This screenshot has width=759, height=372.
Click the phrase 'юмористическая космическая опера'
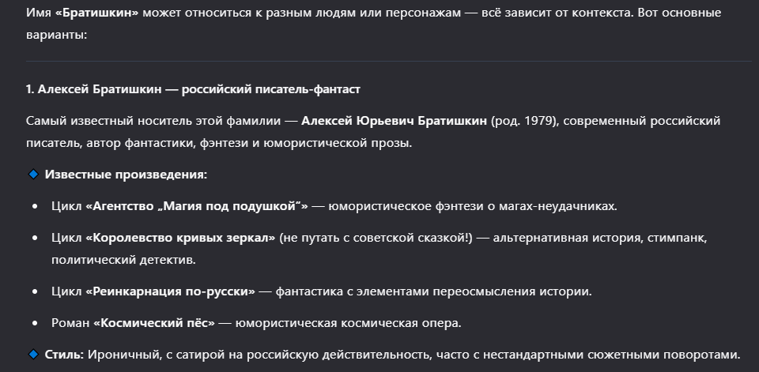point(346,323)
